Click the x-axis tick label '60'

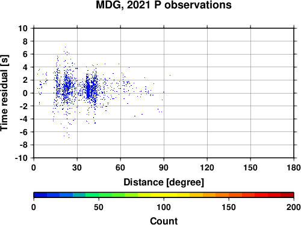pos(120,167)
